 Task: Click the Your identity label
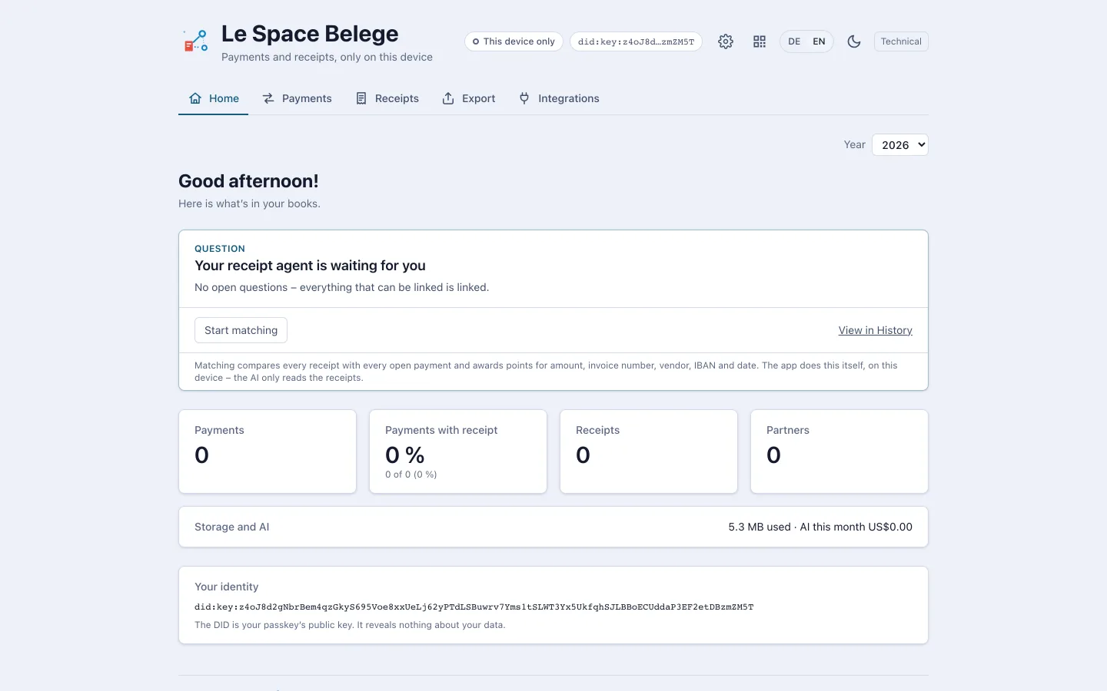pyautogui.click(x=226, y=587)
